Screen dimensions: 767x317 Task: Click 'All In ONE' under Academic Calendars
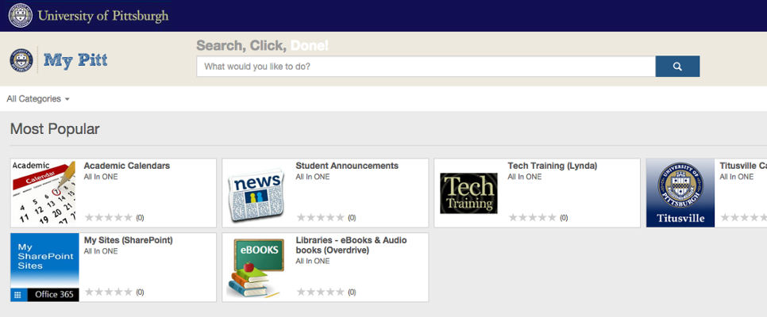pyautogui.click(x=101, y=177)
